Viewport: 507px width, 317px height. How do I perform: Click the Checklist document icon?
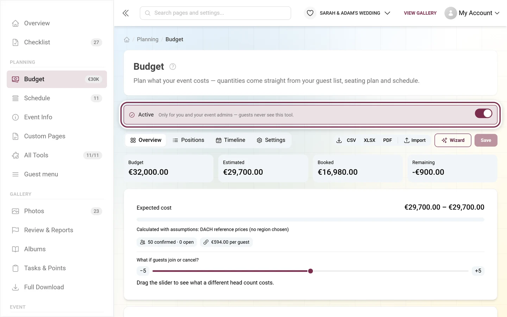pos(15,42)
